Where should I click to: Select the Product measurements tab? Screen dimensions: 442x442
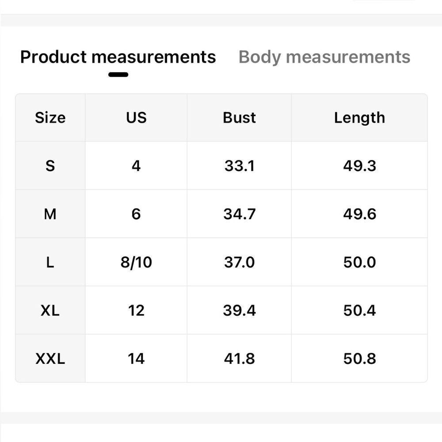tap(118, 57)
